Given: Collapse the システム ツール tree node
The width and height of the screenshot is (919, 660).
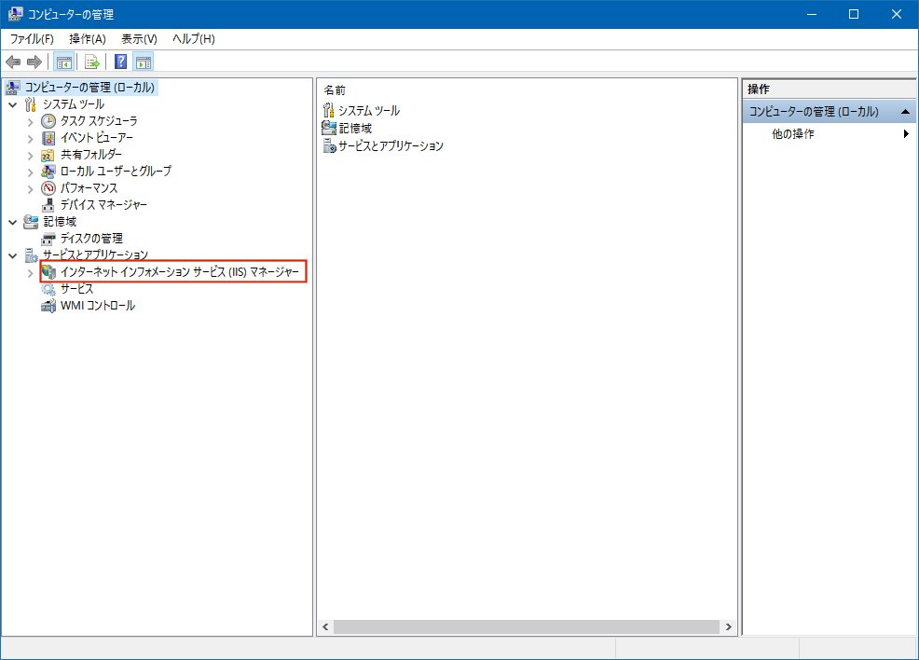Looking at the screenshot, I should [x=12, y=105].
